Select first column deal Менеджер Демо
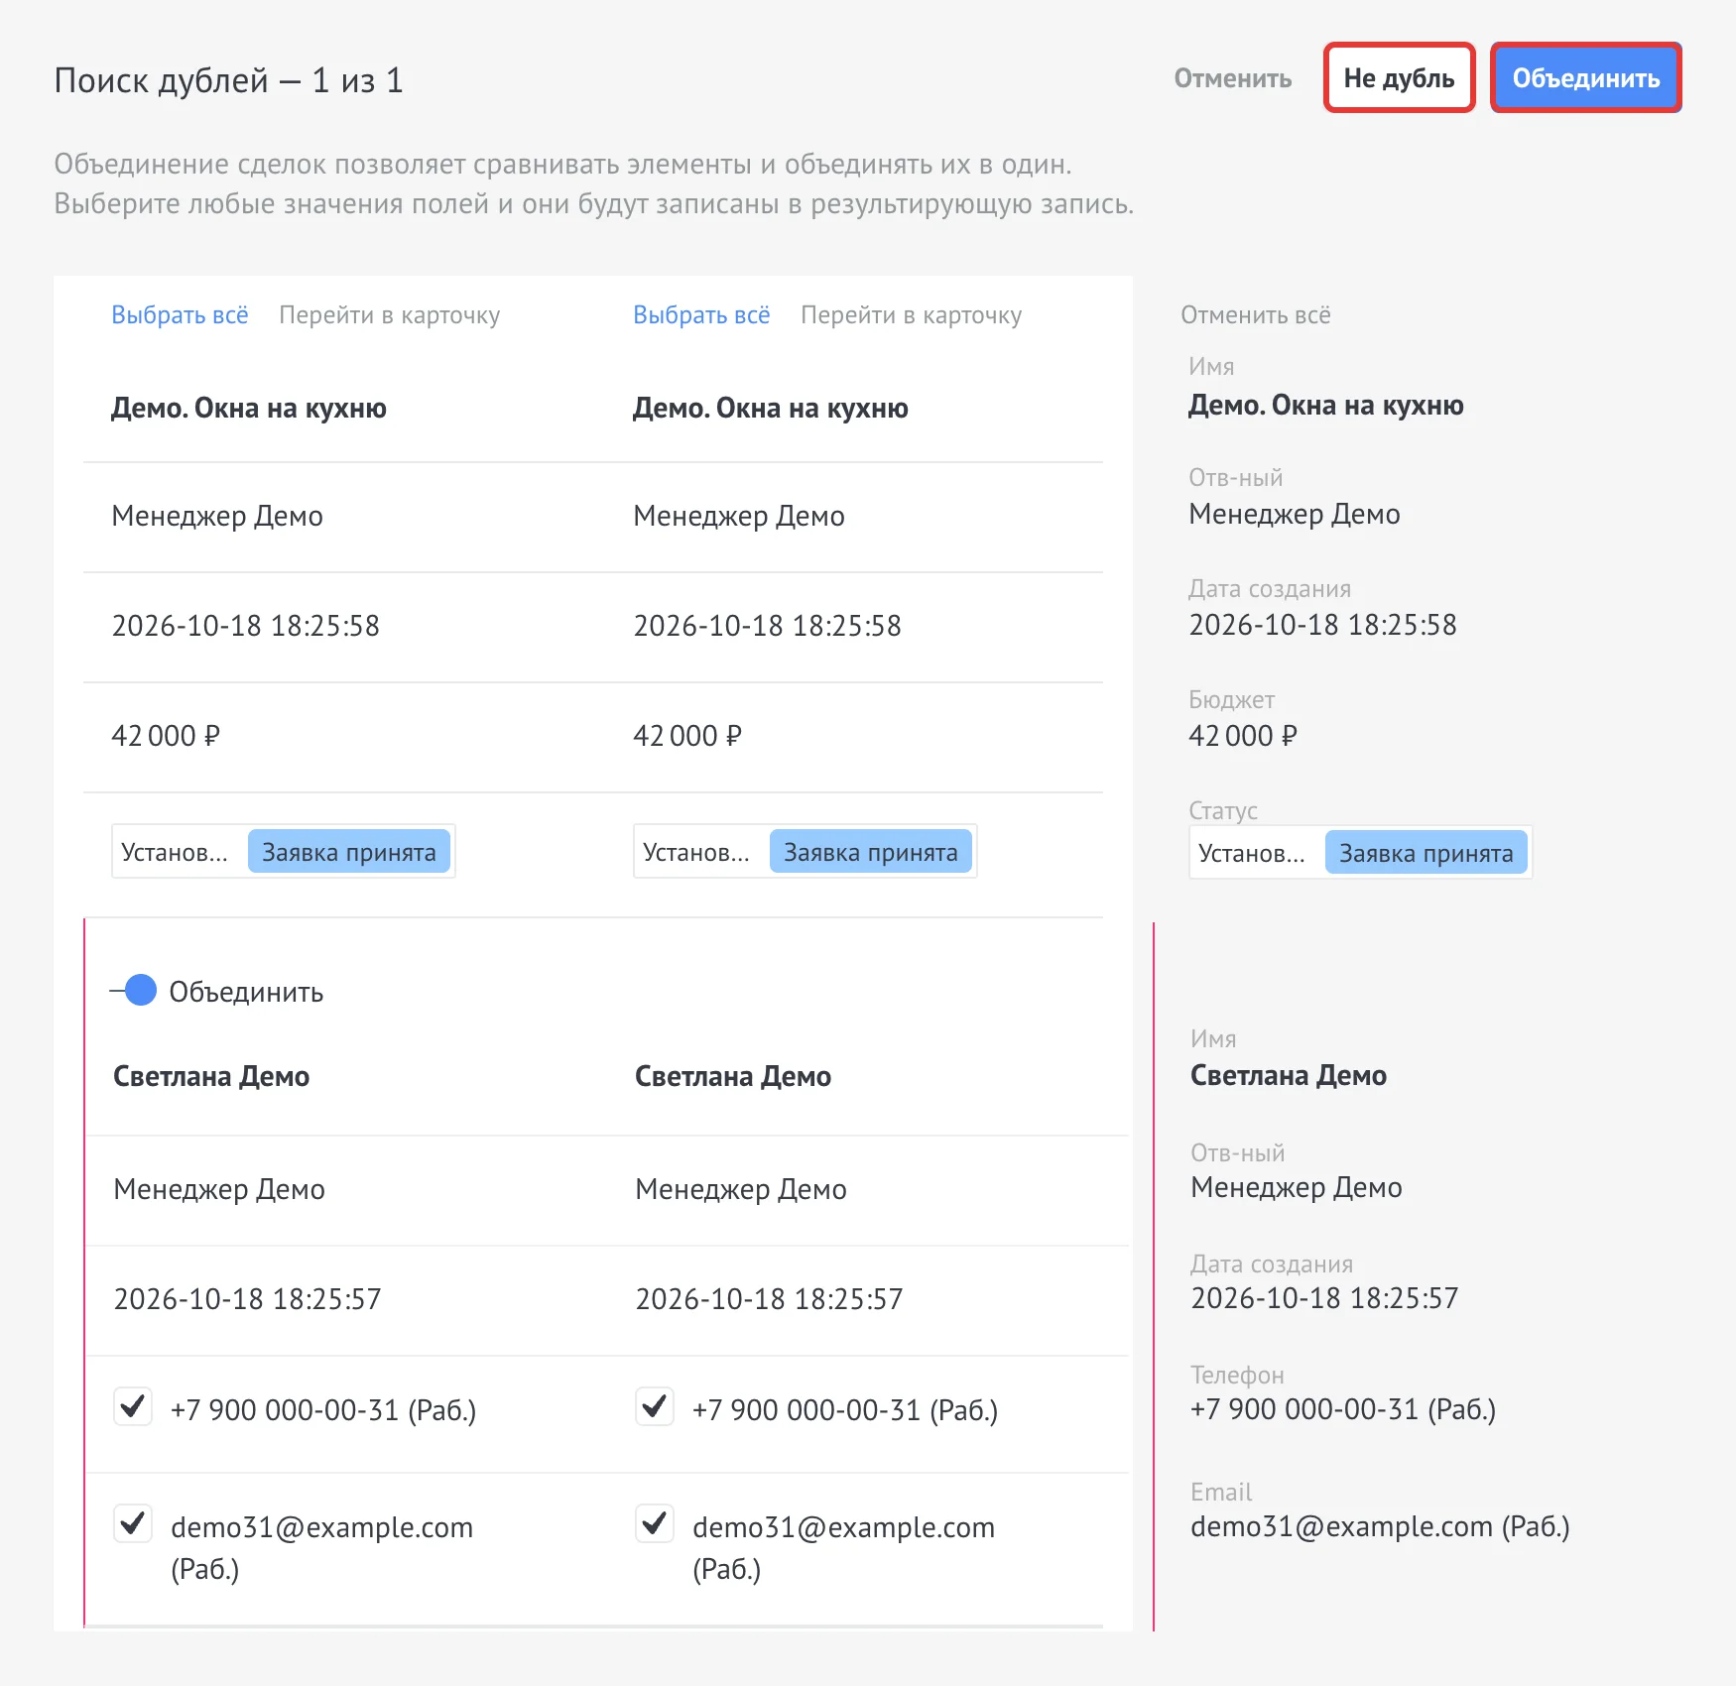This screenshot has height=1686, width=1736. tap(217, 516)
